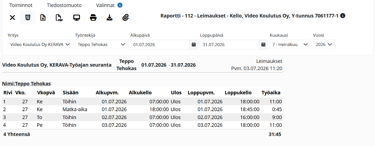
Task: Close the report with the X icon
Action: coord(12,18)
